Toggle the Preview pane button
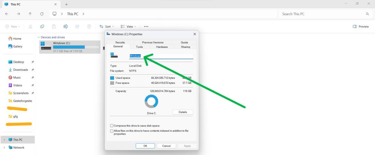The image size is (375, 155). pyautogui.click(x=361, y=26)
